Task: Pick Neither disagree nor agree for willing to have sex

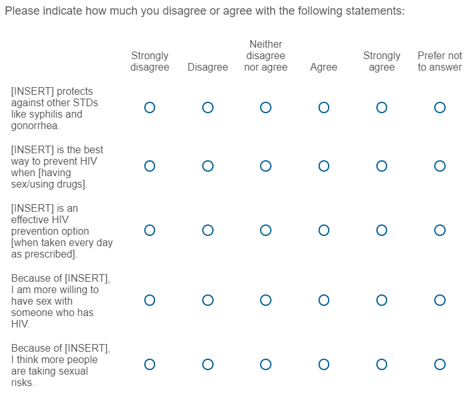Action: point(266,300)
